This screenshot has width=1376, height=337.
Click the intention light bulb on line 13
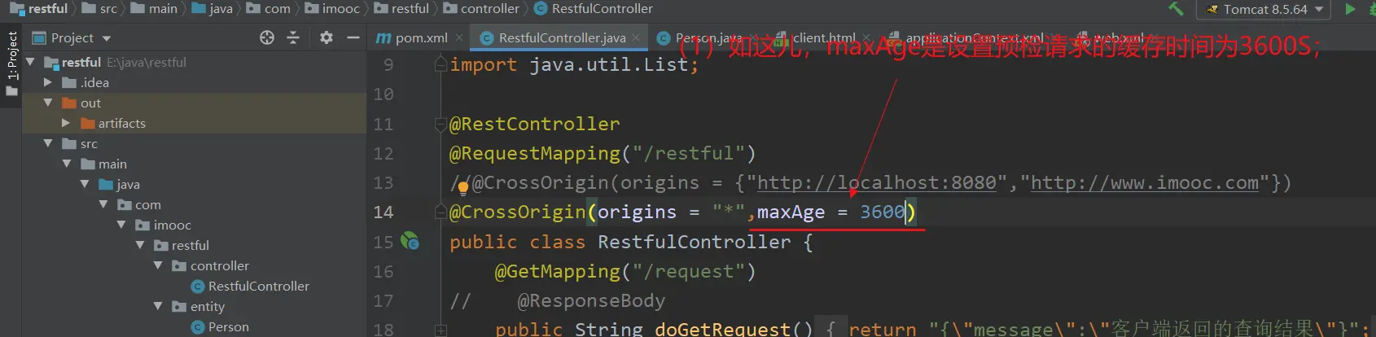[x=462, y=188]
